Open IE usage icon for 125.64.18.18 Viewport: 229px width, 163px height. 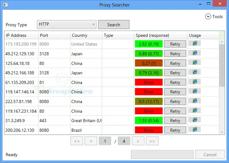195,62
